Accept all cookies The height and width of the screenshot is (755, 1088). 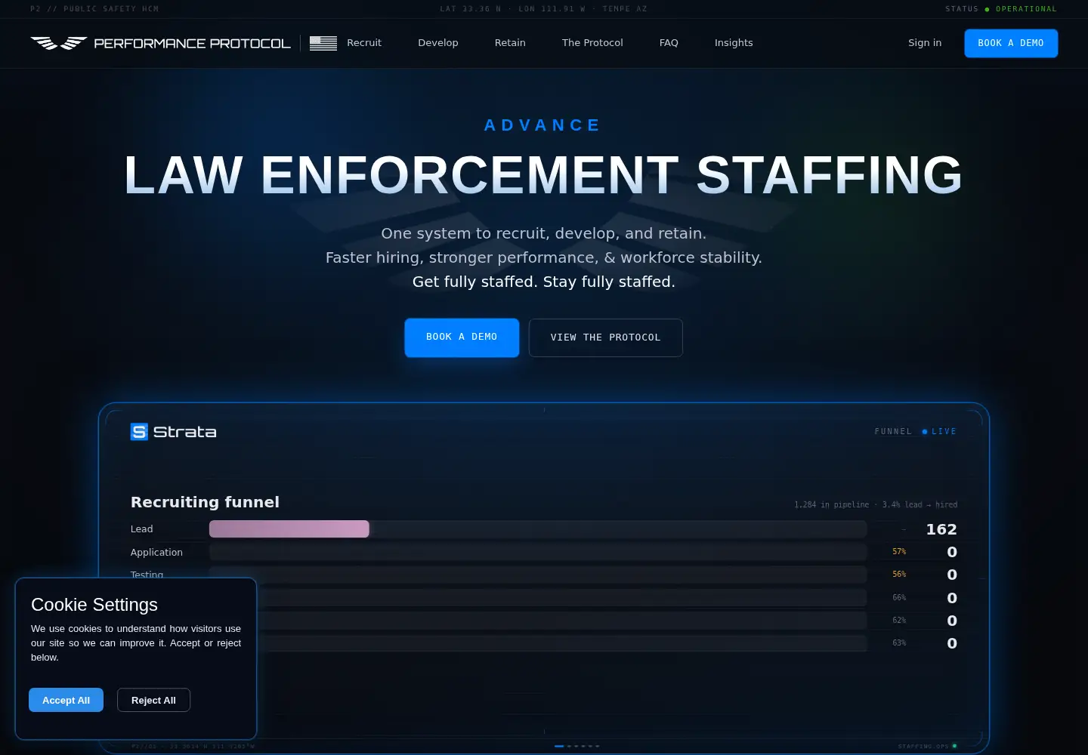pyautogui.click(x=66, y=700)
